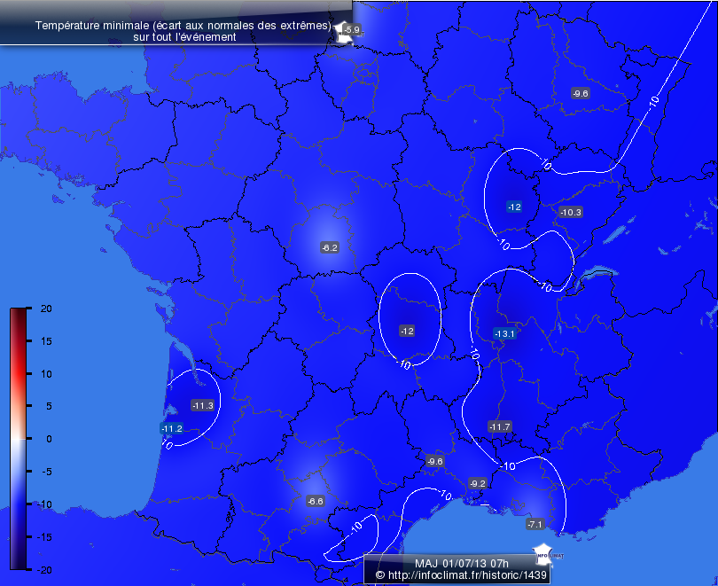Select the -10.3 marker in Alsace
Screen dimensions: 718x586
573,213
